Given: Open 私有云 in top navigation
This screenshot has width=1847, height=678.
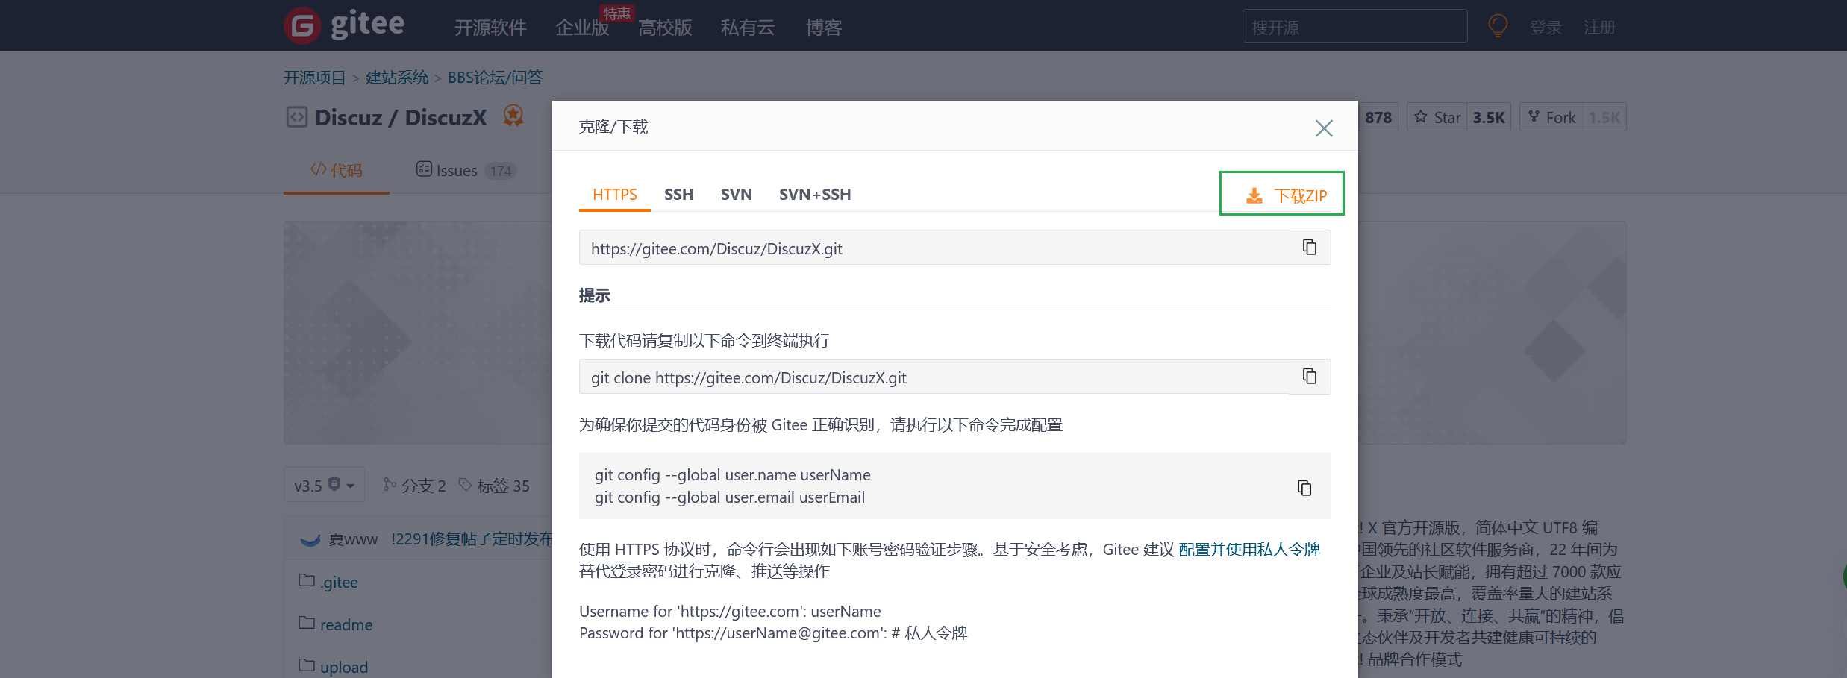Looking at the screenshot, I should pos(748,28).
